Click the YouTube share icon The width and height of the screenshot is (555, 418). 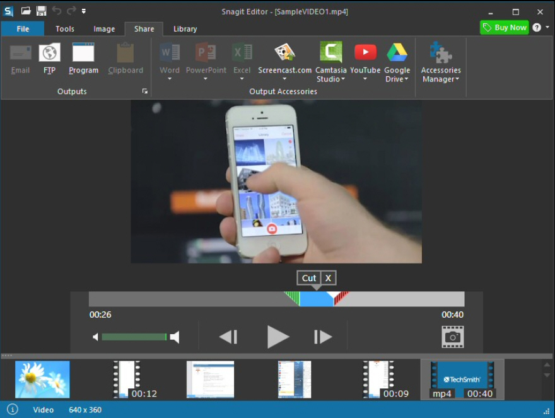365,53
